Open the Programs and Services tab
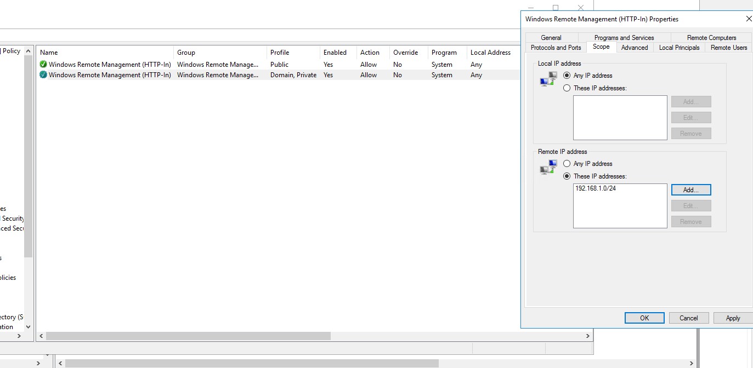 click(x=624, y=38)
